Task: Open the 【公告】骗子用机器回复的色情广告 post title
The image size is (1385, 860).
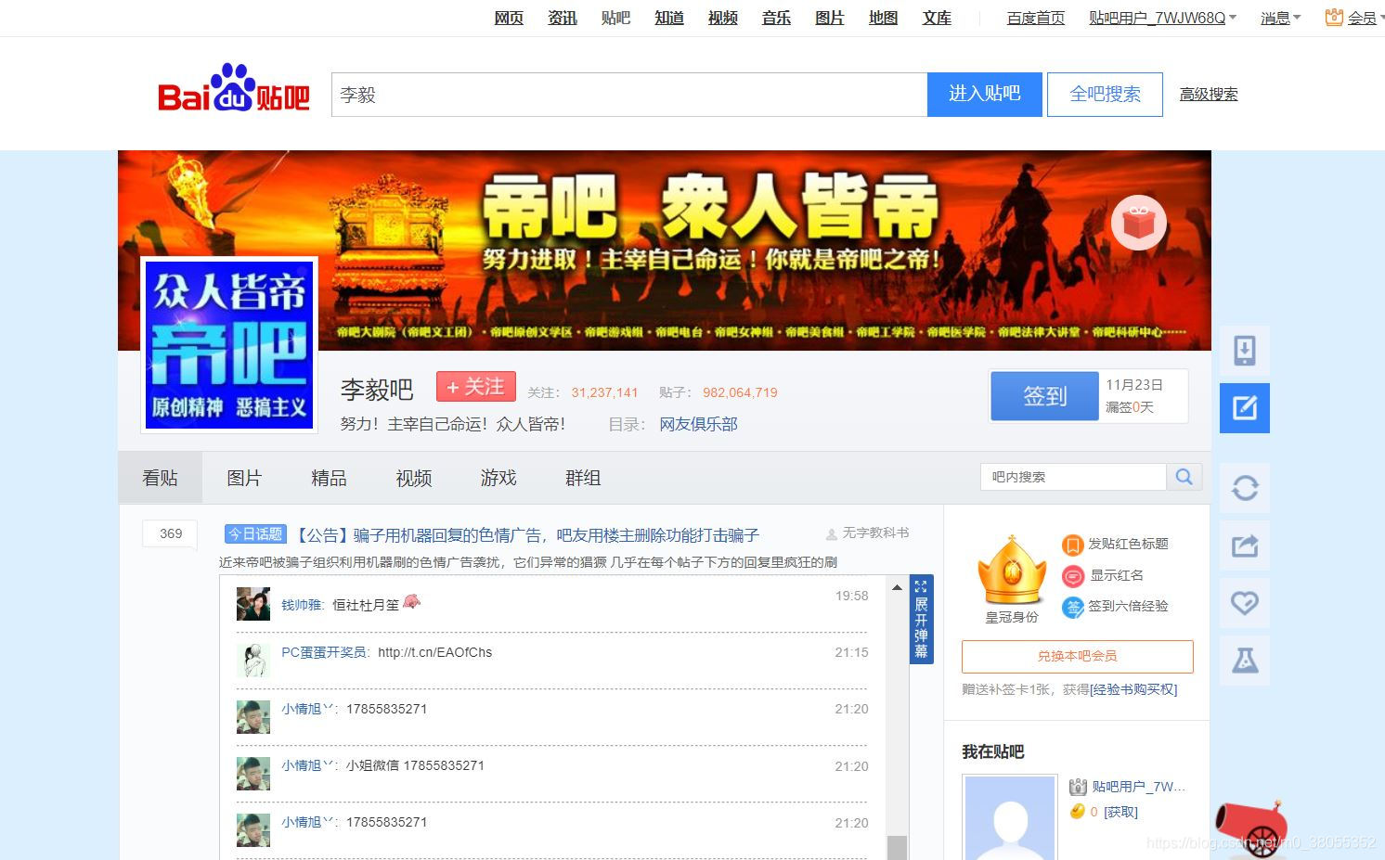Action: pyautogui.click(x=526, y=535)
